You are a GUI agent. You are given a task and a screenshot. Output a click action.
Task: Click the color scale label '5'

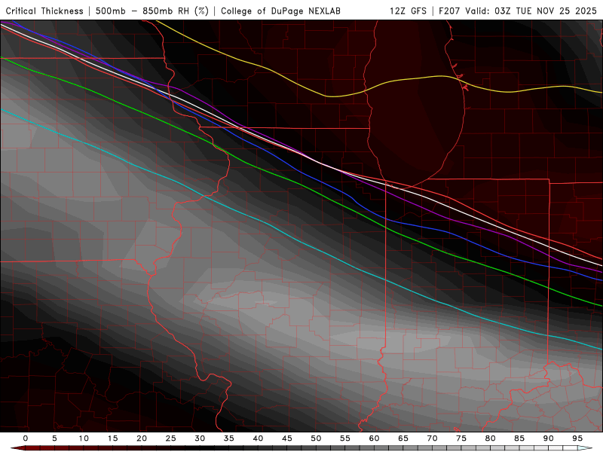click(54, 438)
